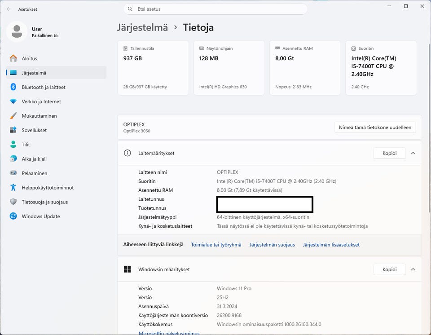Click the 8,00 Gt (7,89 Gt käytettävissä) value
Screen dimensions: 431x335
click(x=249, y=190)
